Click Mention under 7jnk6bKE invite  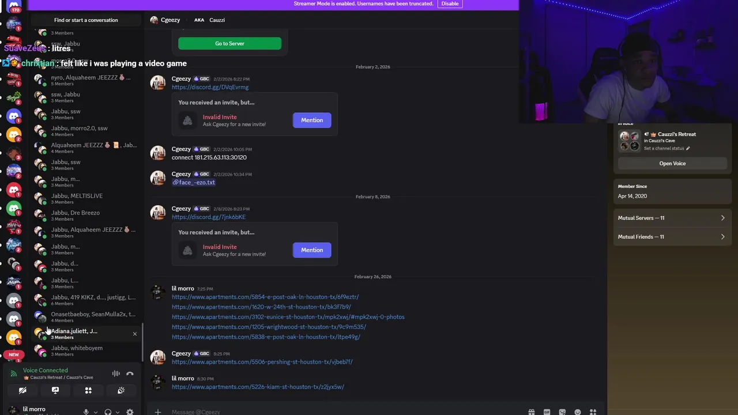(x=312, y=250)
